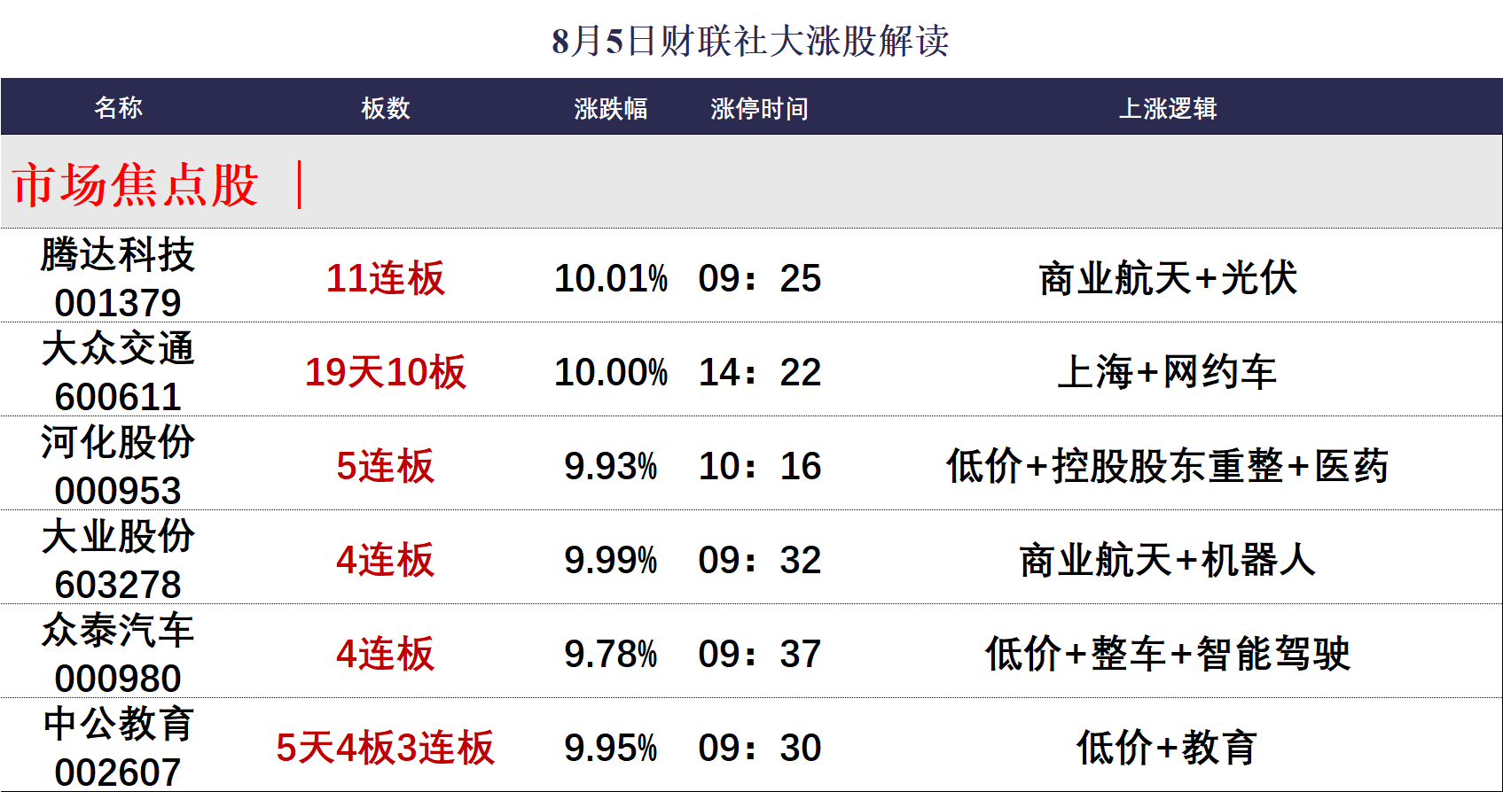The image size is (1503, 792).
Task: Select the 名称 column header
Action: pyautogui.click(x=118, y=108)
